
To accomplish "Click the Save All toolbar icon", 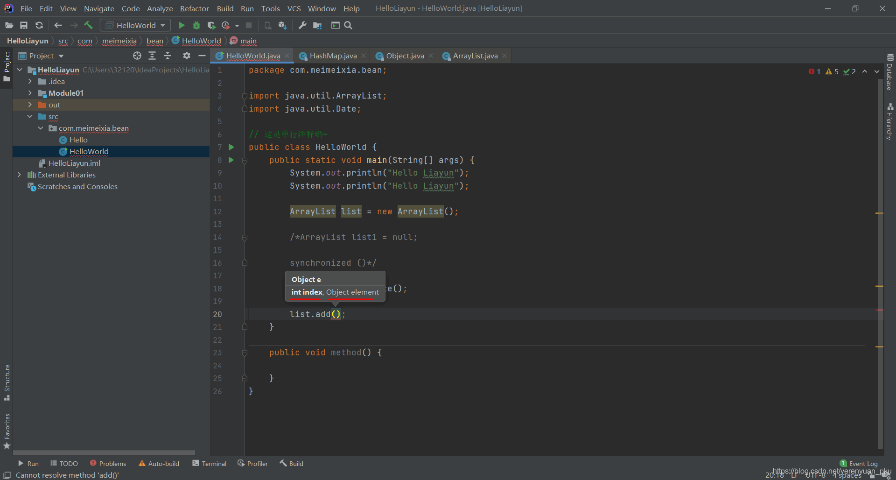I will [24, 25].
